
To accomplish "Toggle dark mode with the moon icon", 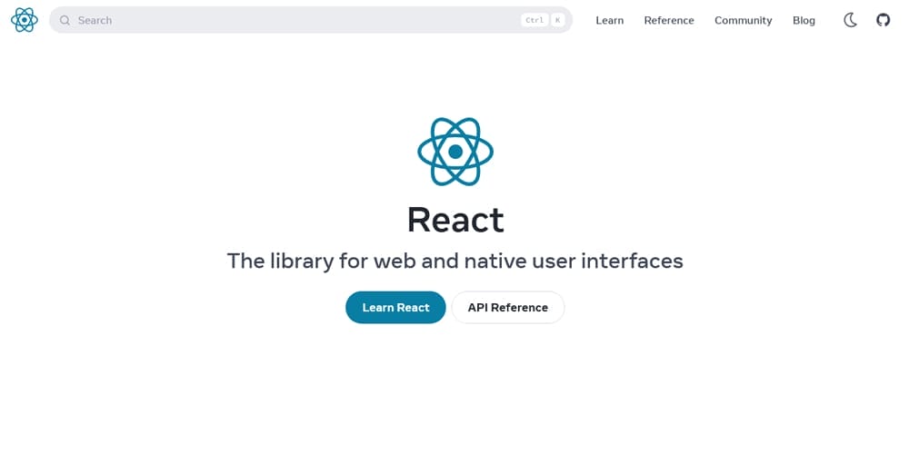I will pos(850,20).
